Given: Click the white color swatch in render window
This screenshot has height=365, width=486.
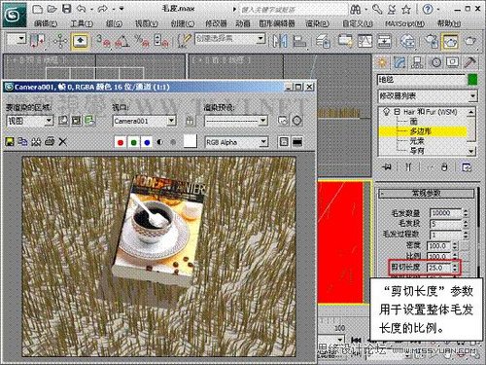Looking at the screenshot, I should 191,141.
